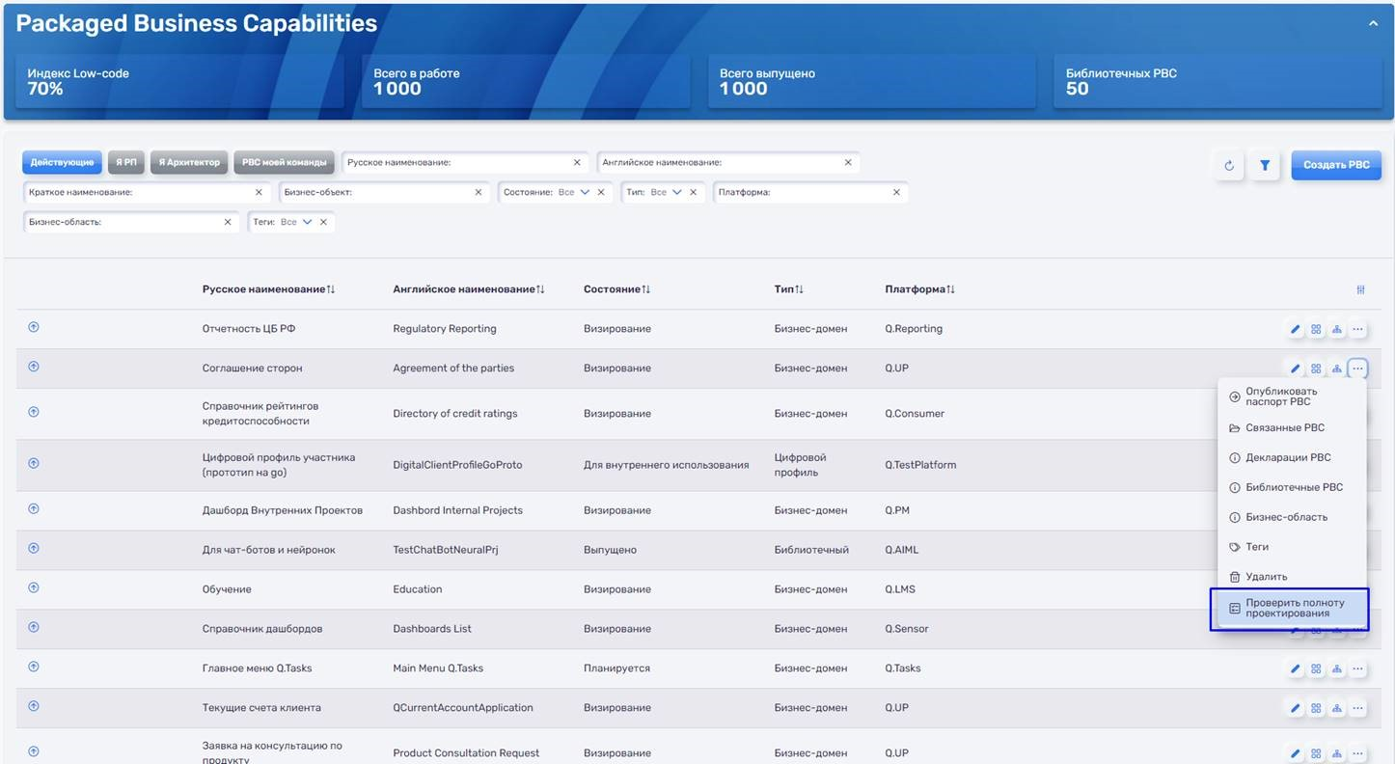Clear the Краткое наименование filter field
The image size is (1395, 764).
pyautogui.click(x=259, y=192)
